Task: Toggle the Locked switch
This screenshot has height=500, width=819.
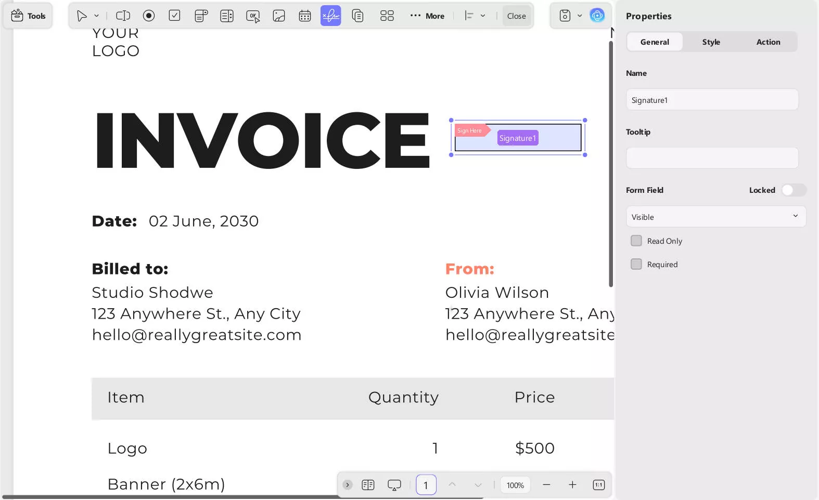Action: click(794, 190)
